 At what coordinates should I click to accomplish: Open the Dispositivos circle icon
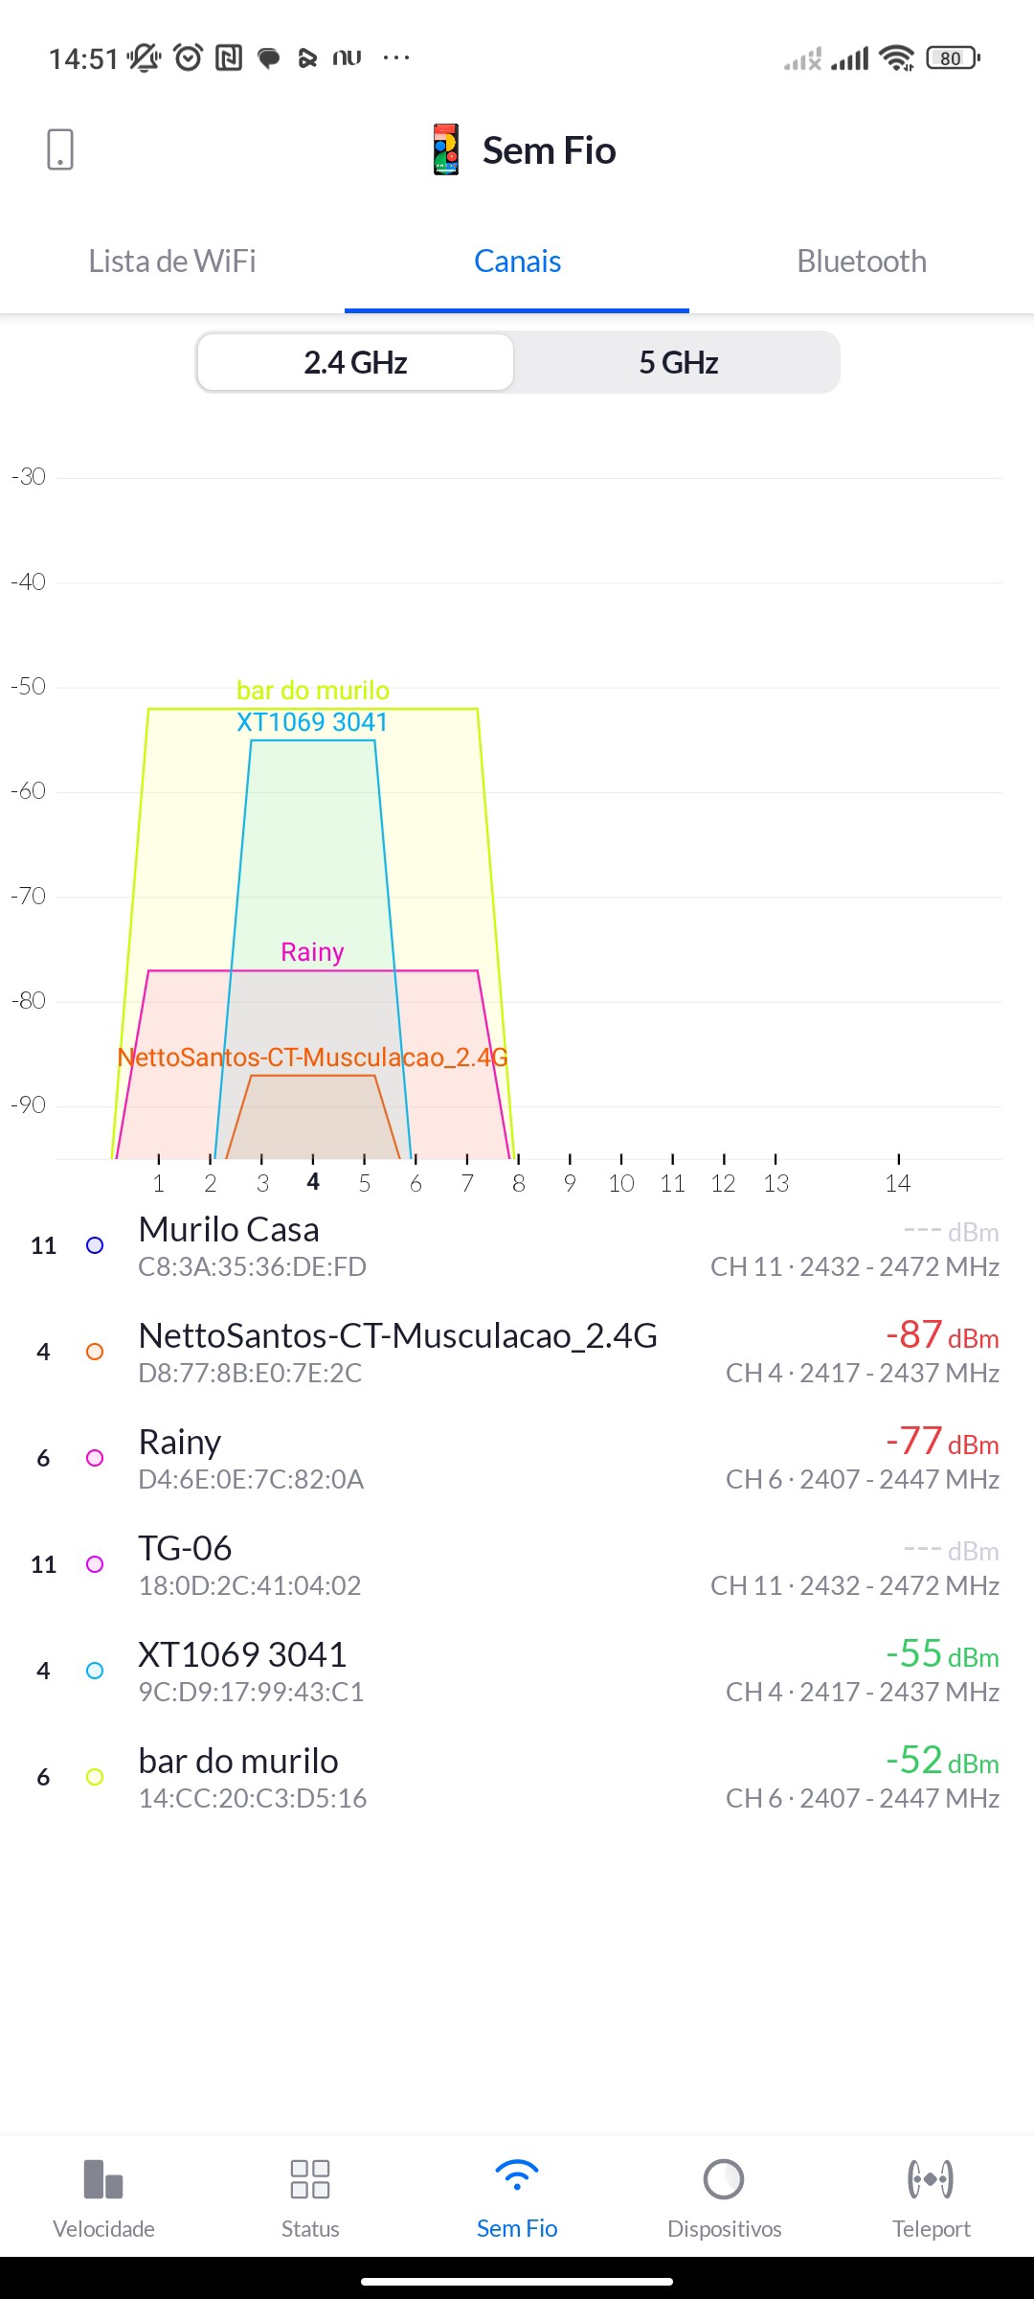click(x=724, y=2179)
